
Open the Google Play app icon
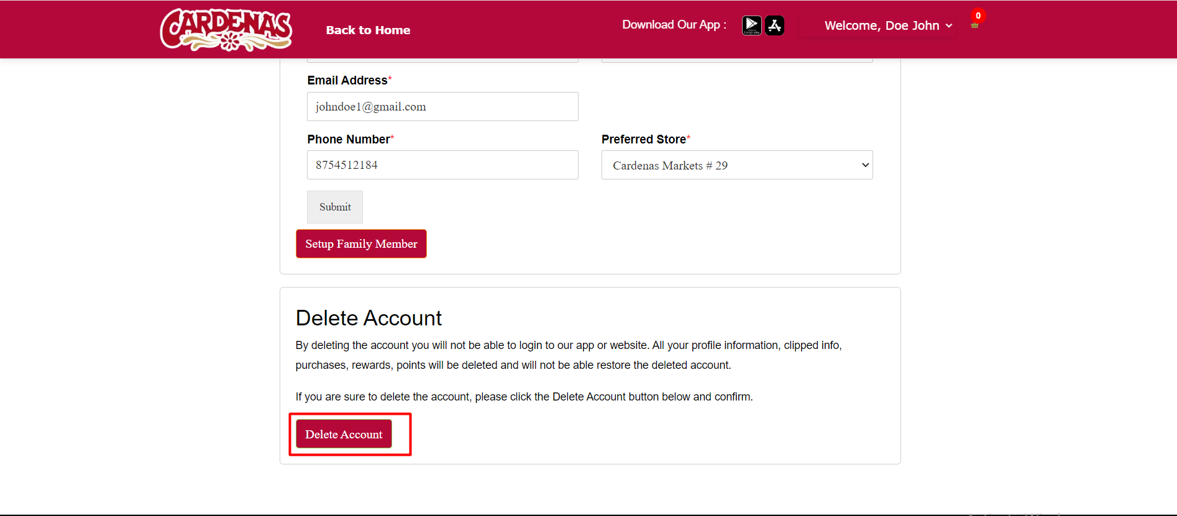click(751, 25)
